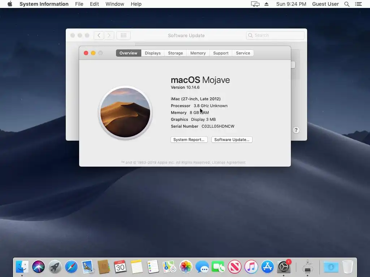Click Graphics Display 3 MB text
This screenshot has width=370, height=277.
193,119
